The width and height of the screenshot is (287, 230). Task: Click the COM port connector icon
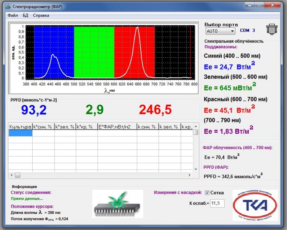click(272, 29)
